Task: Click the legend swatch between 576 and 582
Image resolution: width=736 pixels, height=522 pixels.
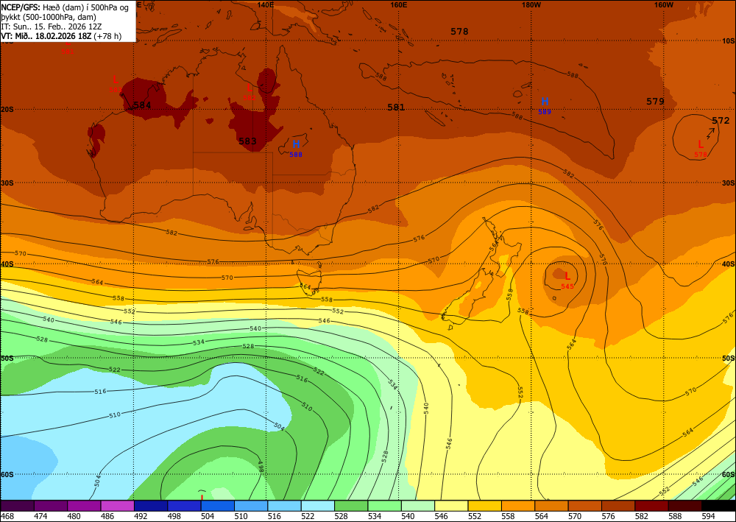Action: click(x=618, y=506)
